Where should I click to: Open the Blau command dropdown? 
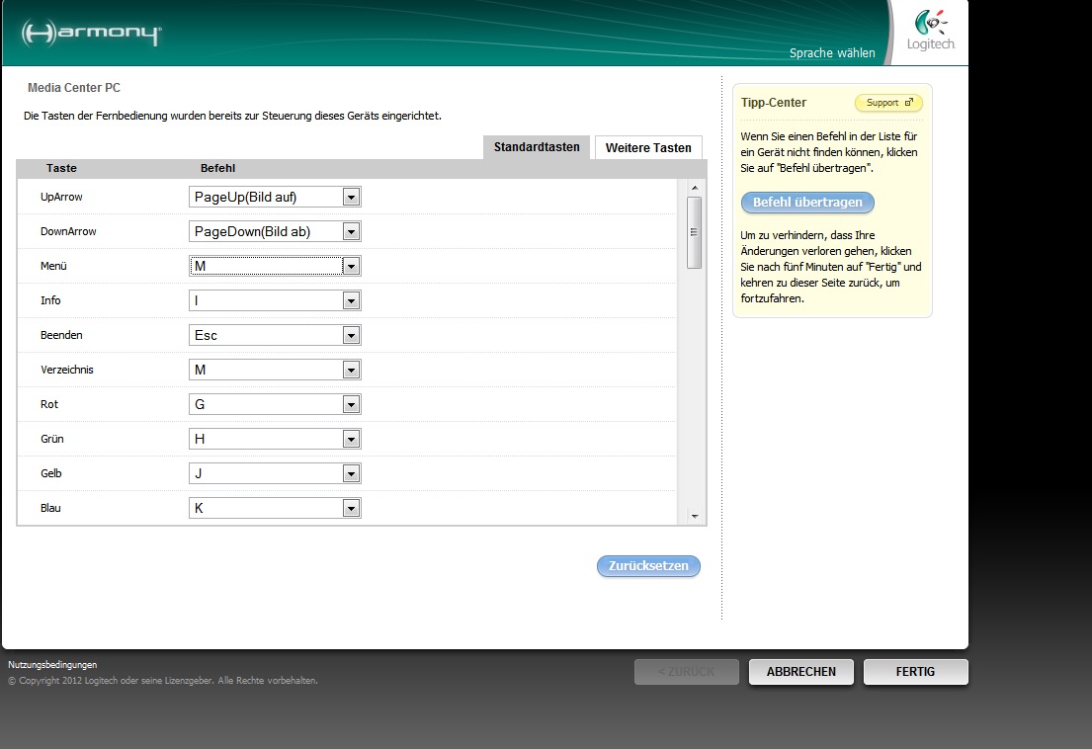coord(275,508)
